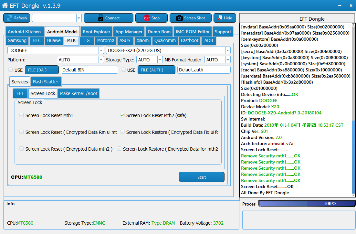The width and height of the screenshot is (356, 234).
Task: Click the 100% progress bar
Action: (307, 204)
